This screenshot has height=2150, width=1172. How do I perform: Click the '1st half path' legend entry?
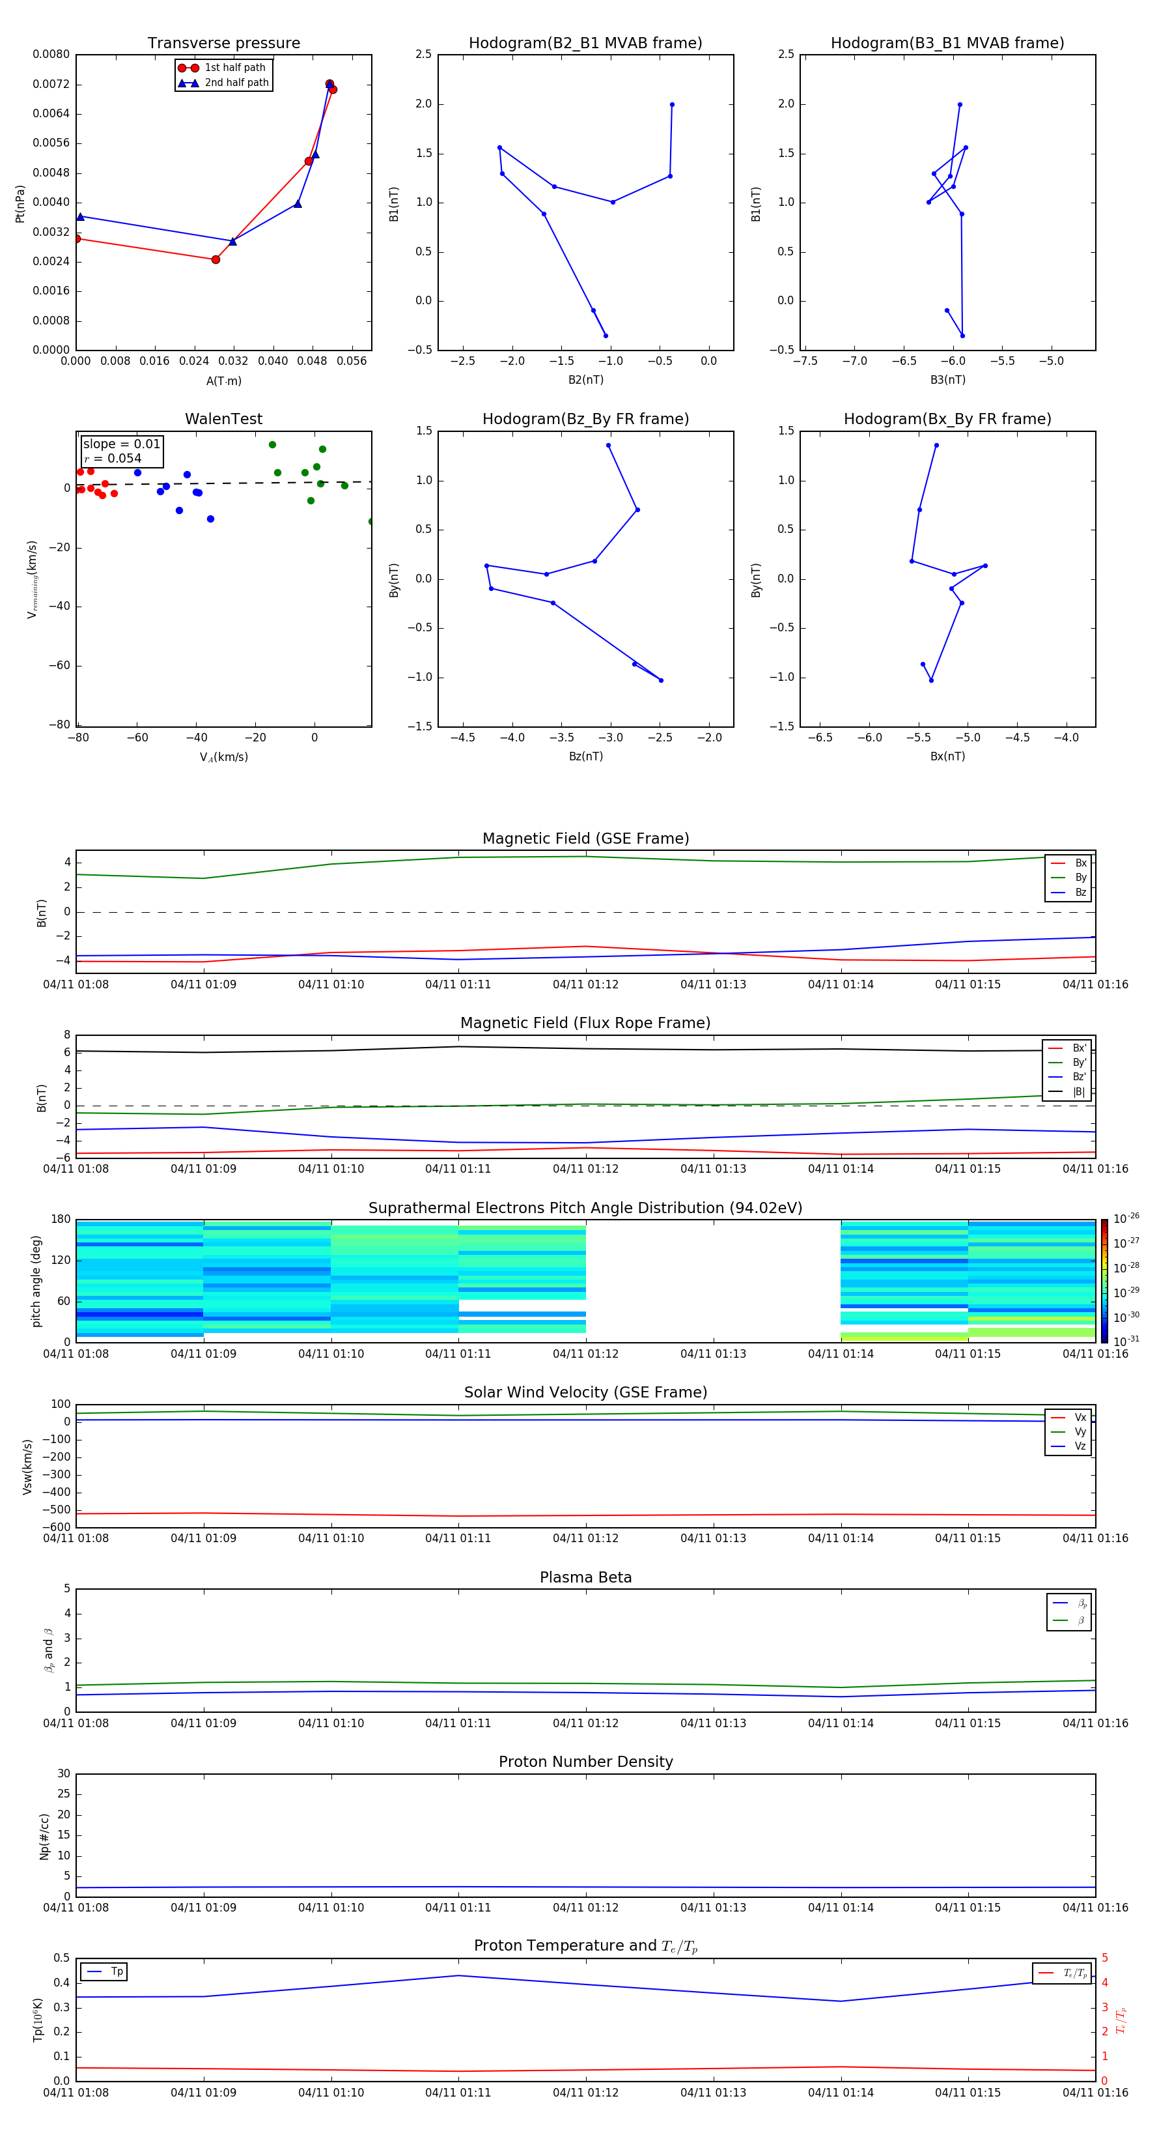[x=223, y=68]
